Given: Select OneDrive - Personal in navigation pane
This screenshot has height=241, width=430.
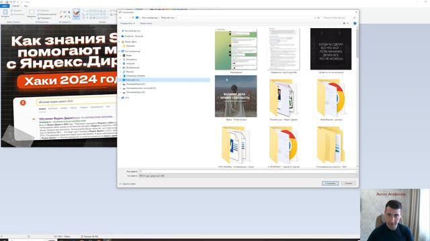Looking at the screenshot, I should (x=132, y=36).
